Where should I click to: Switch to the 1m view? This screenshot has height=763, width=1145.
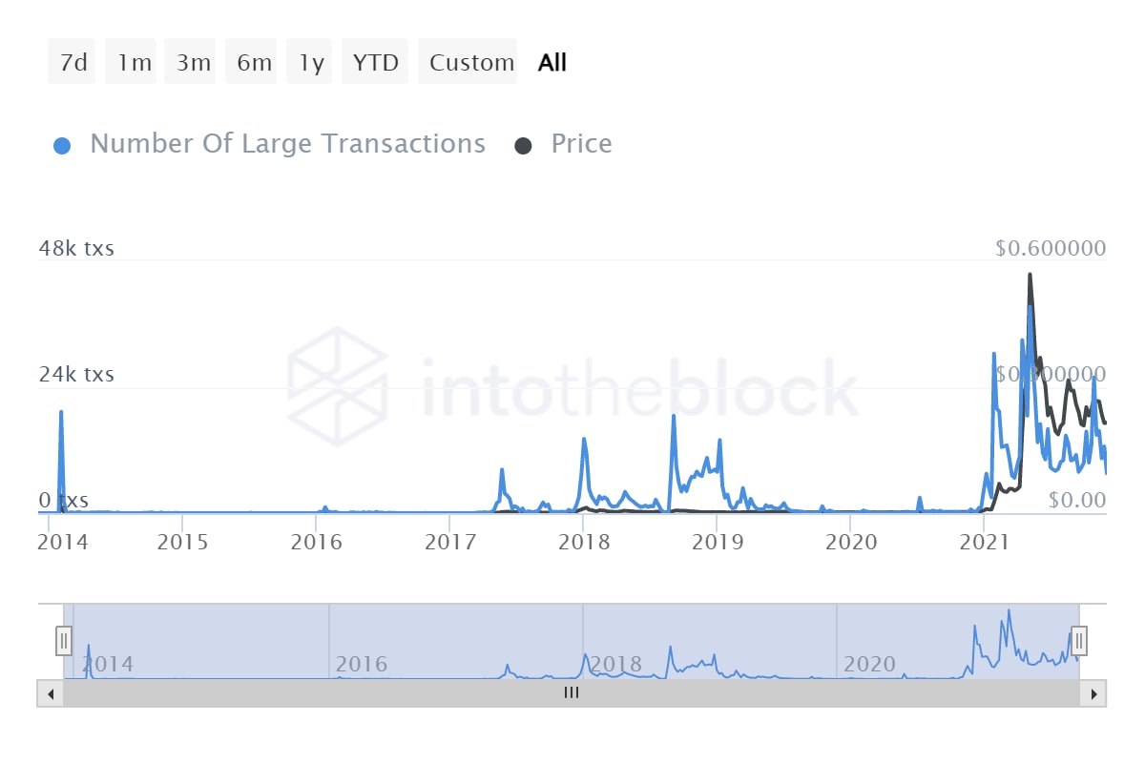coord(131,61)
